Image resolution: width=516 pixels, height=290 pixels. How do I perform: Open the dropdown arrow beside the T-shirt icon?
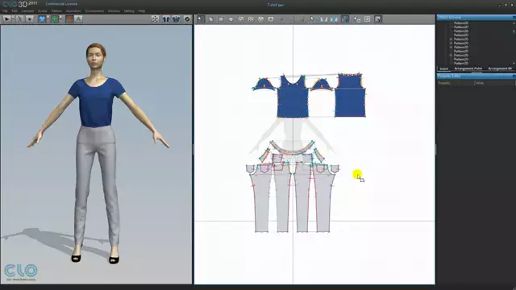[x=48, y=19]
